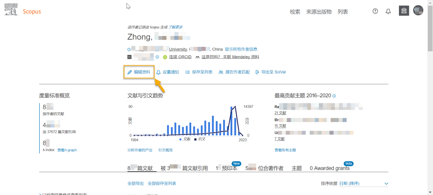Open the 7 文献 topic link
Viewport: 433px width, 195px height.
point(279,139)
